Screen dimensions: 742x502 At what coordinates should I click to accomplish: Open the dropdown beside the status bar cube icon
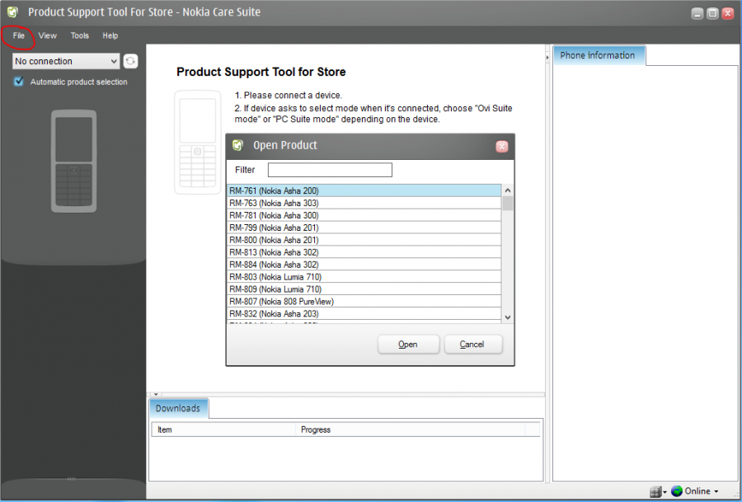pyautogui.click(x=665, y=490)
